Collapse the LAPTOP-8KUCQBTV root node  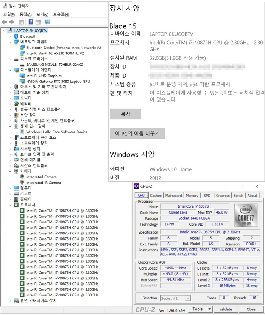pyautogui.click(x=4, y=31)
